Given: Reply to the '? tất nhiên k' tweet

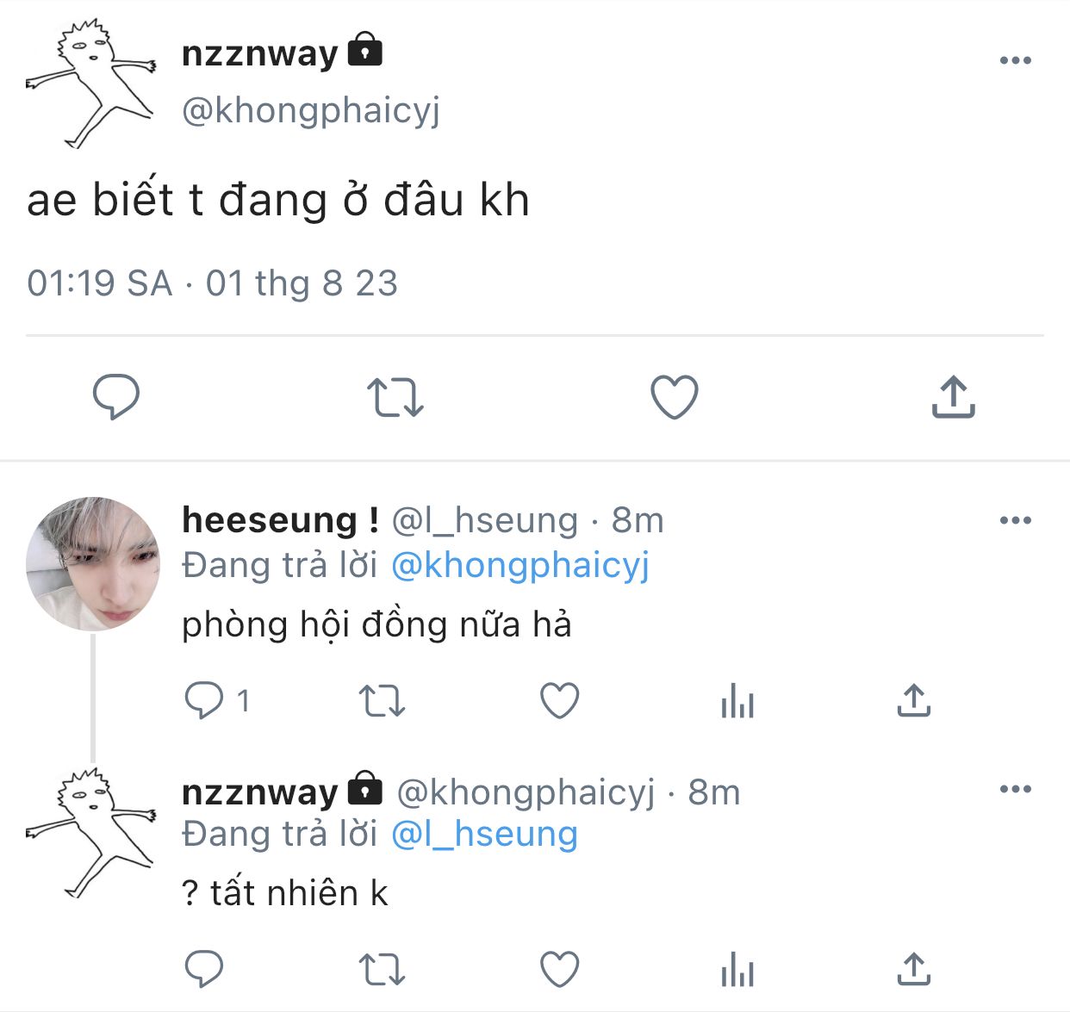Looking at the screenshot, I should pyautogui.click(x=204, y=969).
